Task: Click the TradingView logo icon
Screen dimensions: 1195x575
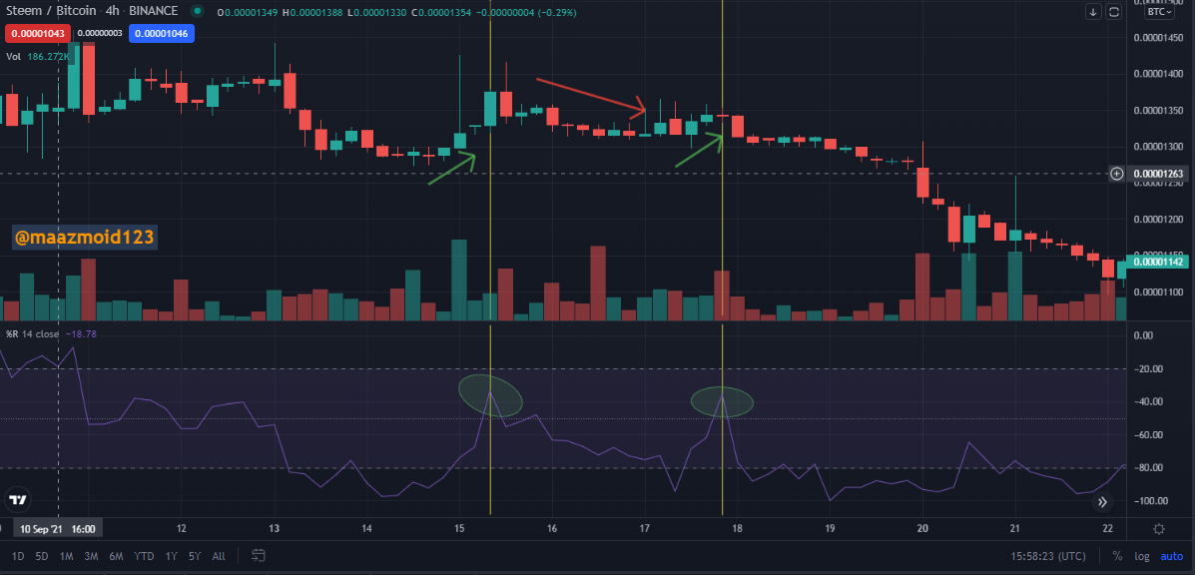Action: [x=18, y=501]
